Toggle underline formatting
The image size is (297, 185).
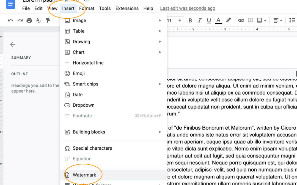pos(209,21)
